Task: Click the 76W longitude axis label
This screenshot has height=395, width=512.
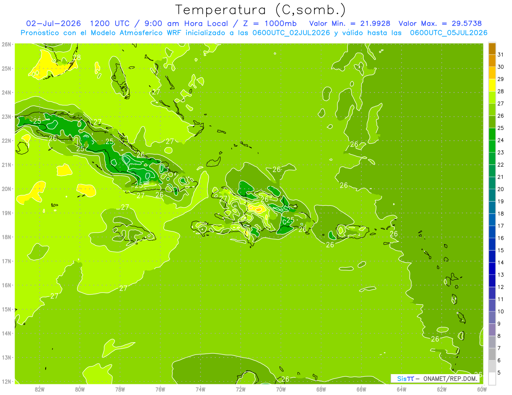Action: [x=160, y=389]
